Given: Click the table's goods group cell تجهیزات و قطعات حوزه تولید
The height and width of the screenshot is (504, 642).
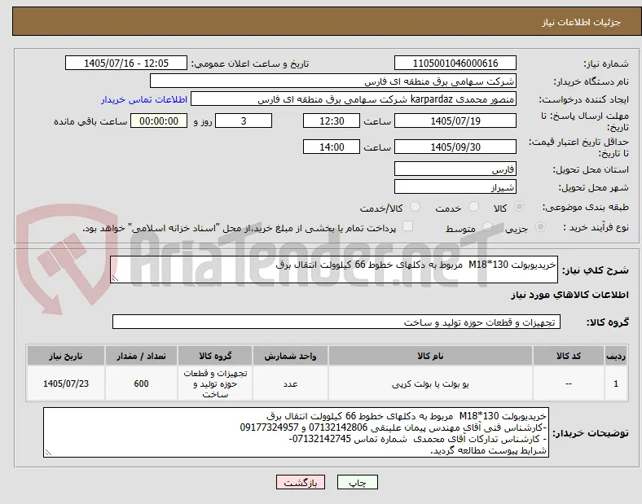Looking at the screenshot, I should pyautogui.click(x=215, y=383).
